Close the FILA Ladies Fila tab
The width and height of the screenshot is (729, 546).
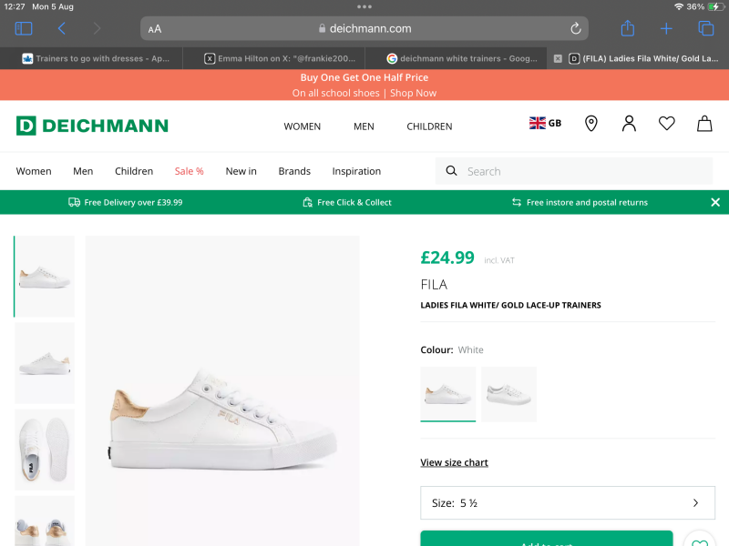pos(558,58)
